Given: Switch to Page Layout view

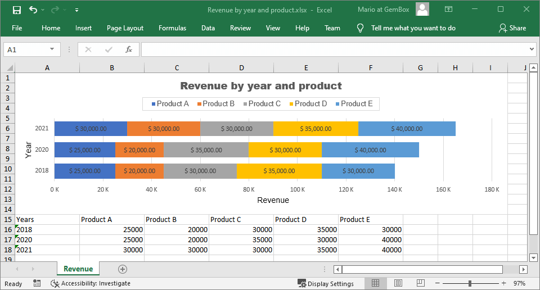Looking at the screenshot, I should 398,283.
